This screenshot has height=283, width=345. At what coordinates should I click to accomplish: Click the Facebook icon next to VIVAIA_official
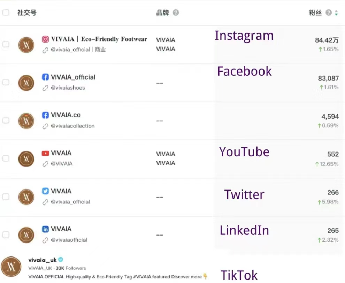tap(45, 77)
